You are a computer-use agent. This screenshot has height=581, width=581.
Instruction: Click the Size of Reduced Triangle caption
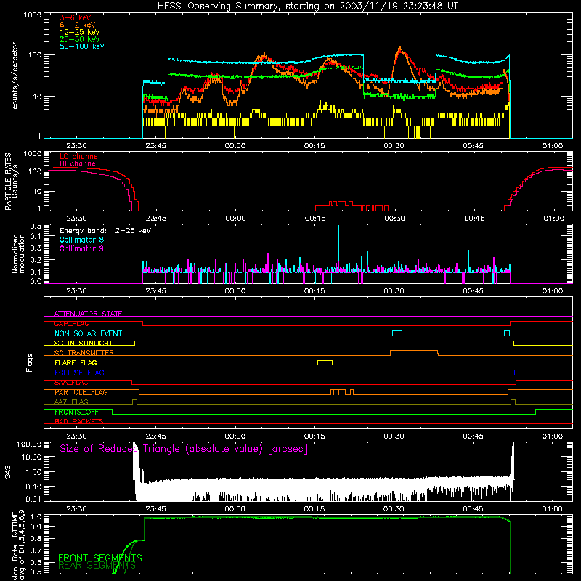(184, 449)
